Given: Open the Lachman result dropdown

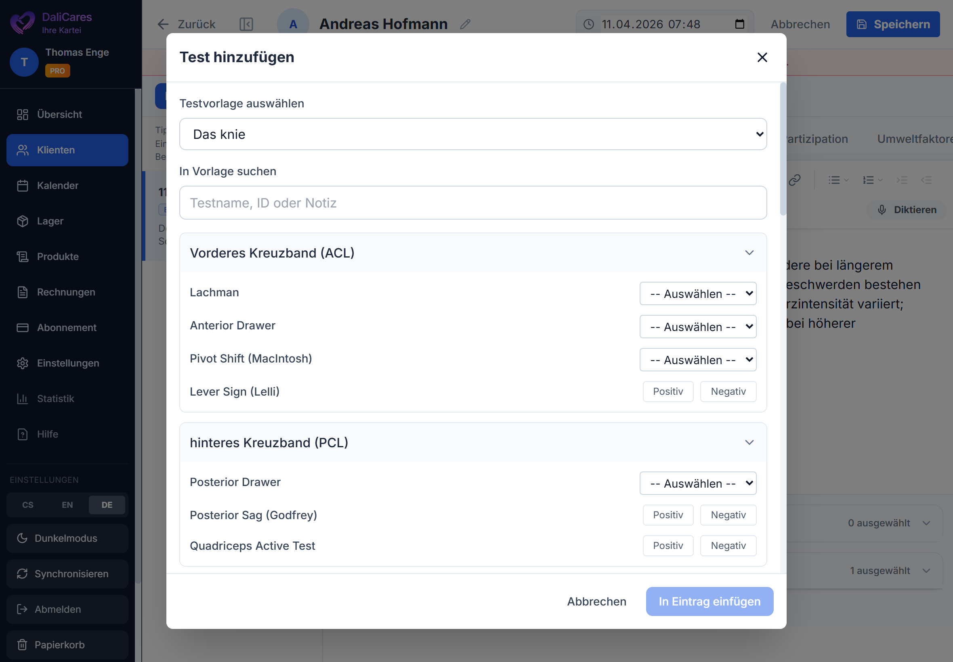Looking at the screenshot, I should (697, 294).
